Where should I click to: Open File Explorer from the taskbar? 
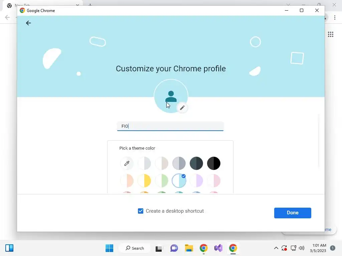[189, 248]
